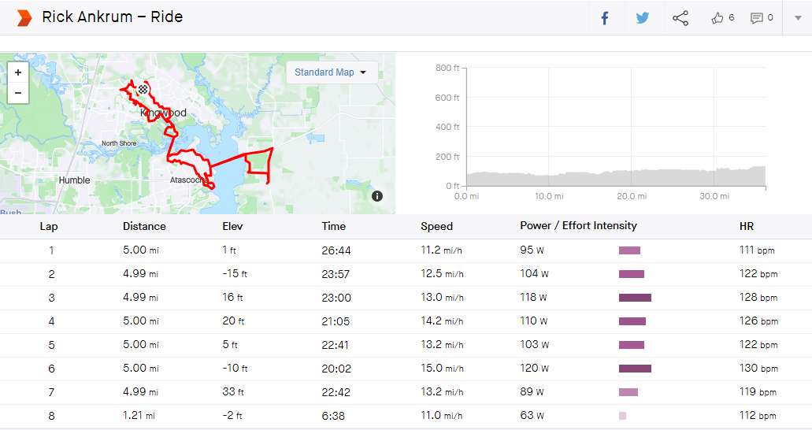Image resolution: width=812 pixels, height=430 pixels.
Task: Select lap 6 time 20:02
Action: pos(336,369)
